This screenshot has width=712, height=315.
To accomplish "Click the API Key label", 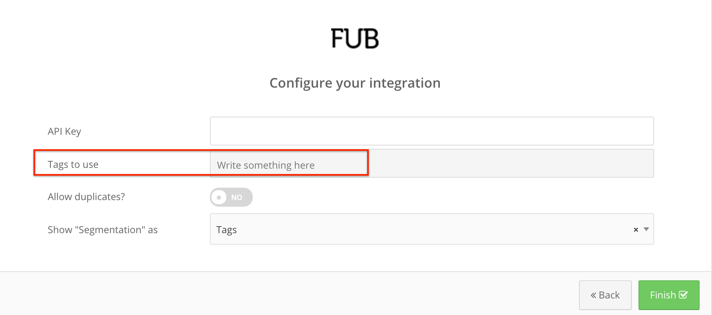I will pyautogui.click(x=64, y=131).
